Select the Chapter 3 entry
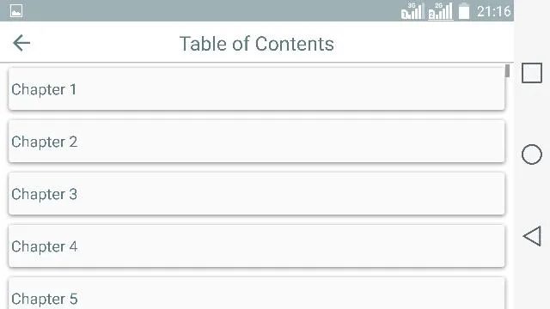The width and height of the screenshot is (550, 309). (256, 194)
